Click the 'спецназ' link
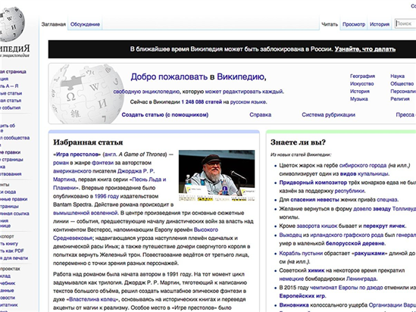The height and width of the screenshot is (312, 416). click(387, 200)
